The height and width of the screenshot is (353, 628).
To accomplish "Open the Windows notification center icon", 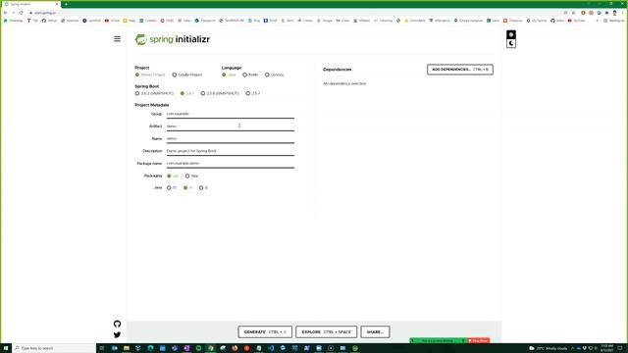I will coord(620,348).
